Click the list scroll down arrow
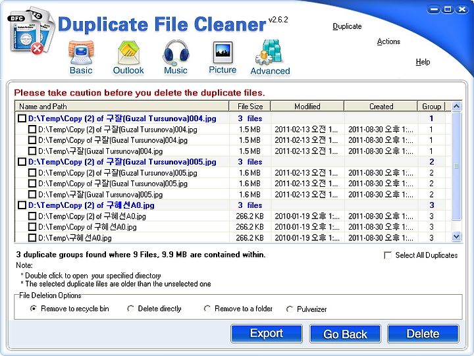 [x=456, y=237]
